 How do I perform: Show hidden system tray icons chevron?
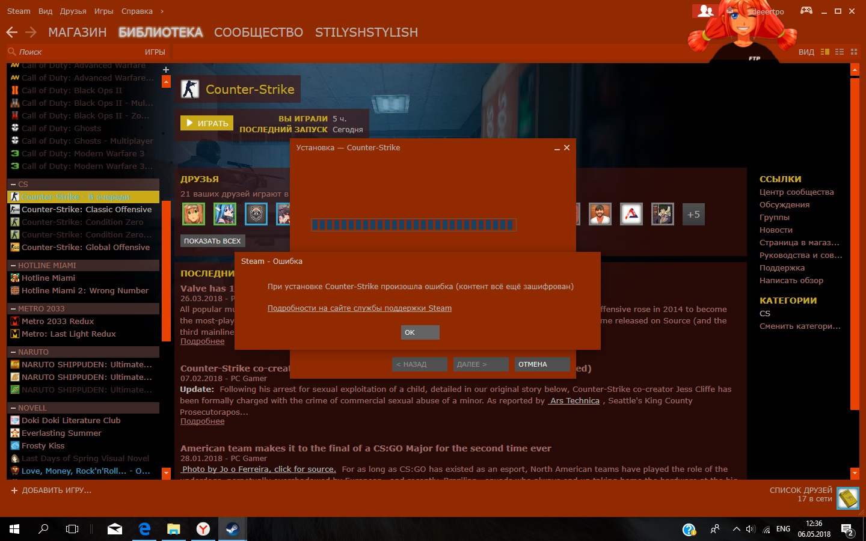coord(736,530)
